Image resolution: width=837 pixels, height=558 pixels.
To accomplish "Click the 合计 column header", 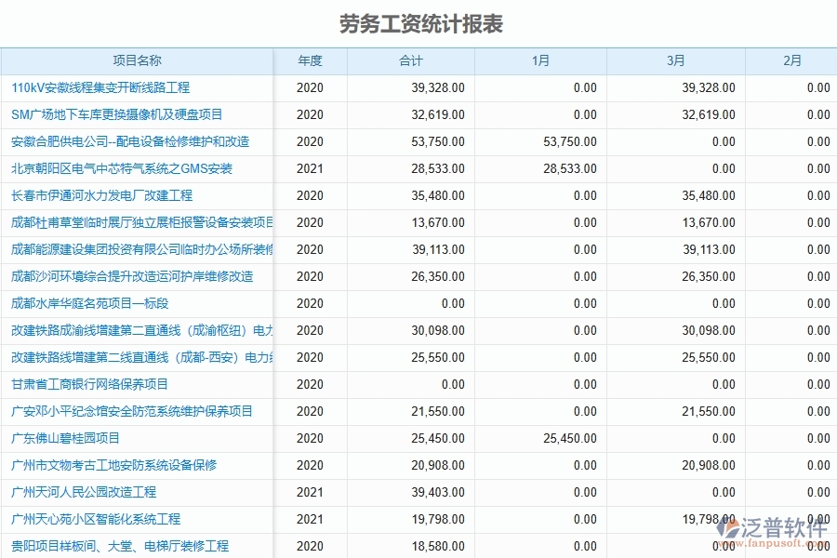I will tap(411, 60).
